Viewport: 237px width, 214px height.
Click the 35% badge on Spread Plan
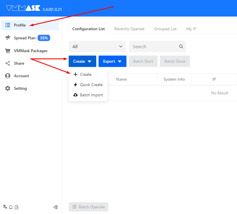pyautogui.click(x=44, y=38)
